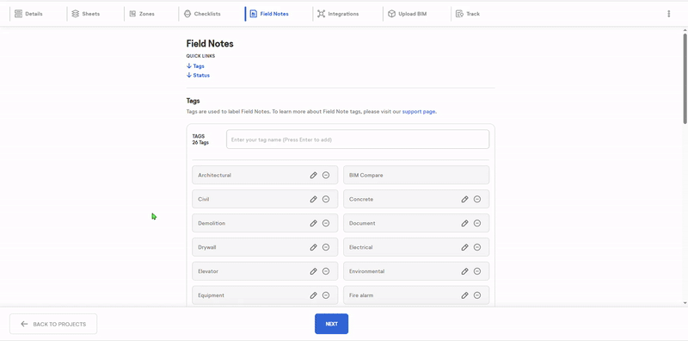Remove the Drywall tag
The height and width of the screenshot is (341, 688).
point(326,247)
